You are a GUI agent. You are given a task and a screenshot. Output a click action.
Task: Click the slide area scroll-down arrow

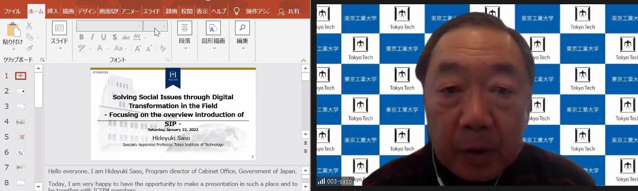click(x=305, y=134)
